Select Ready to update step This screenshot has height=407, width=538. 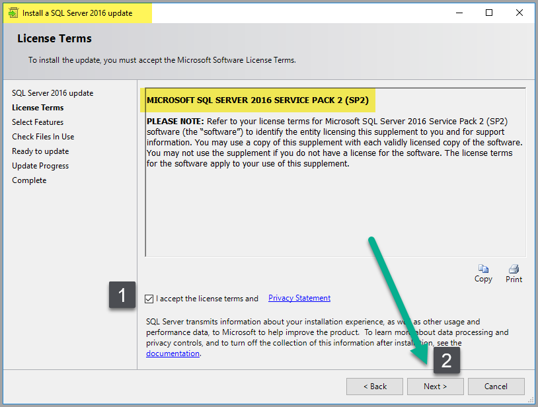pos(40,151)
